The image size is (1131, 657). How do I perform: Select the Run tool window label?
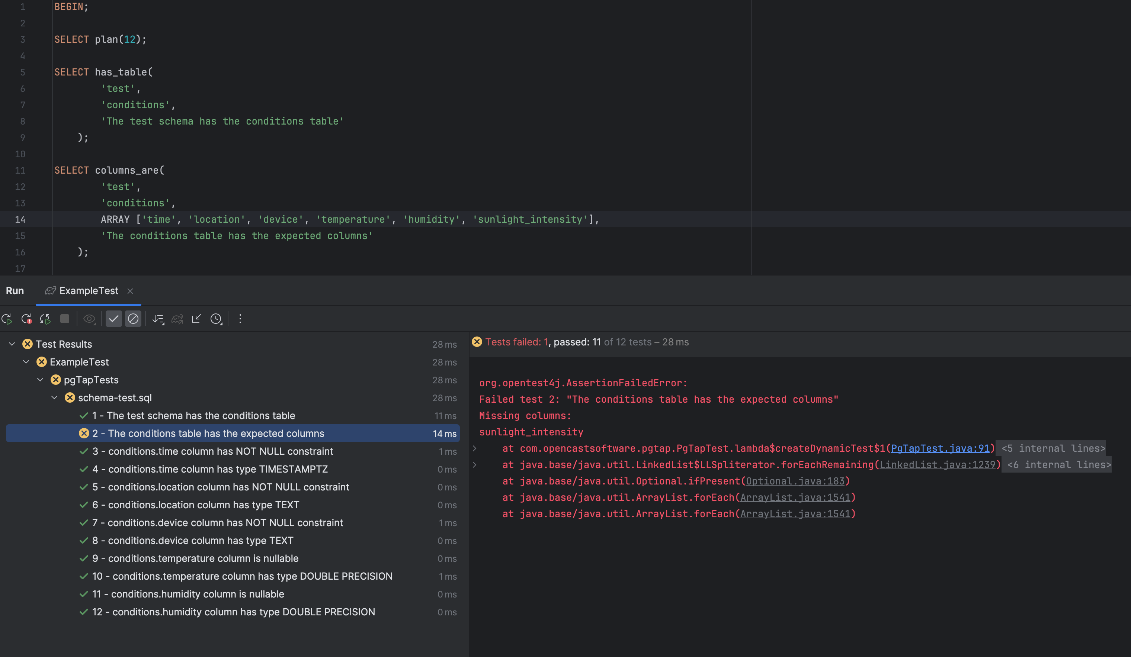pyautogui.click(x=15, y=291)
